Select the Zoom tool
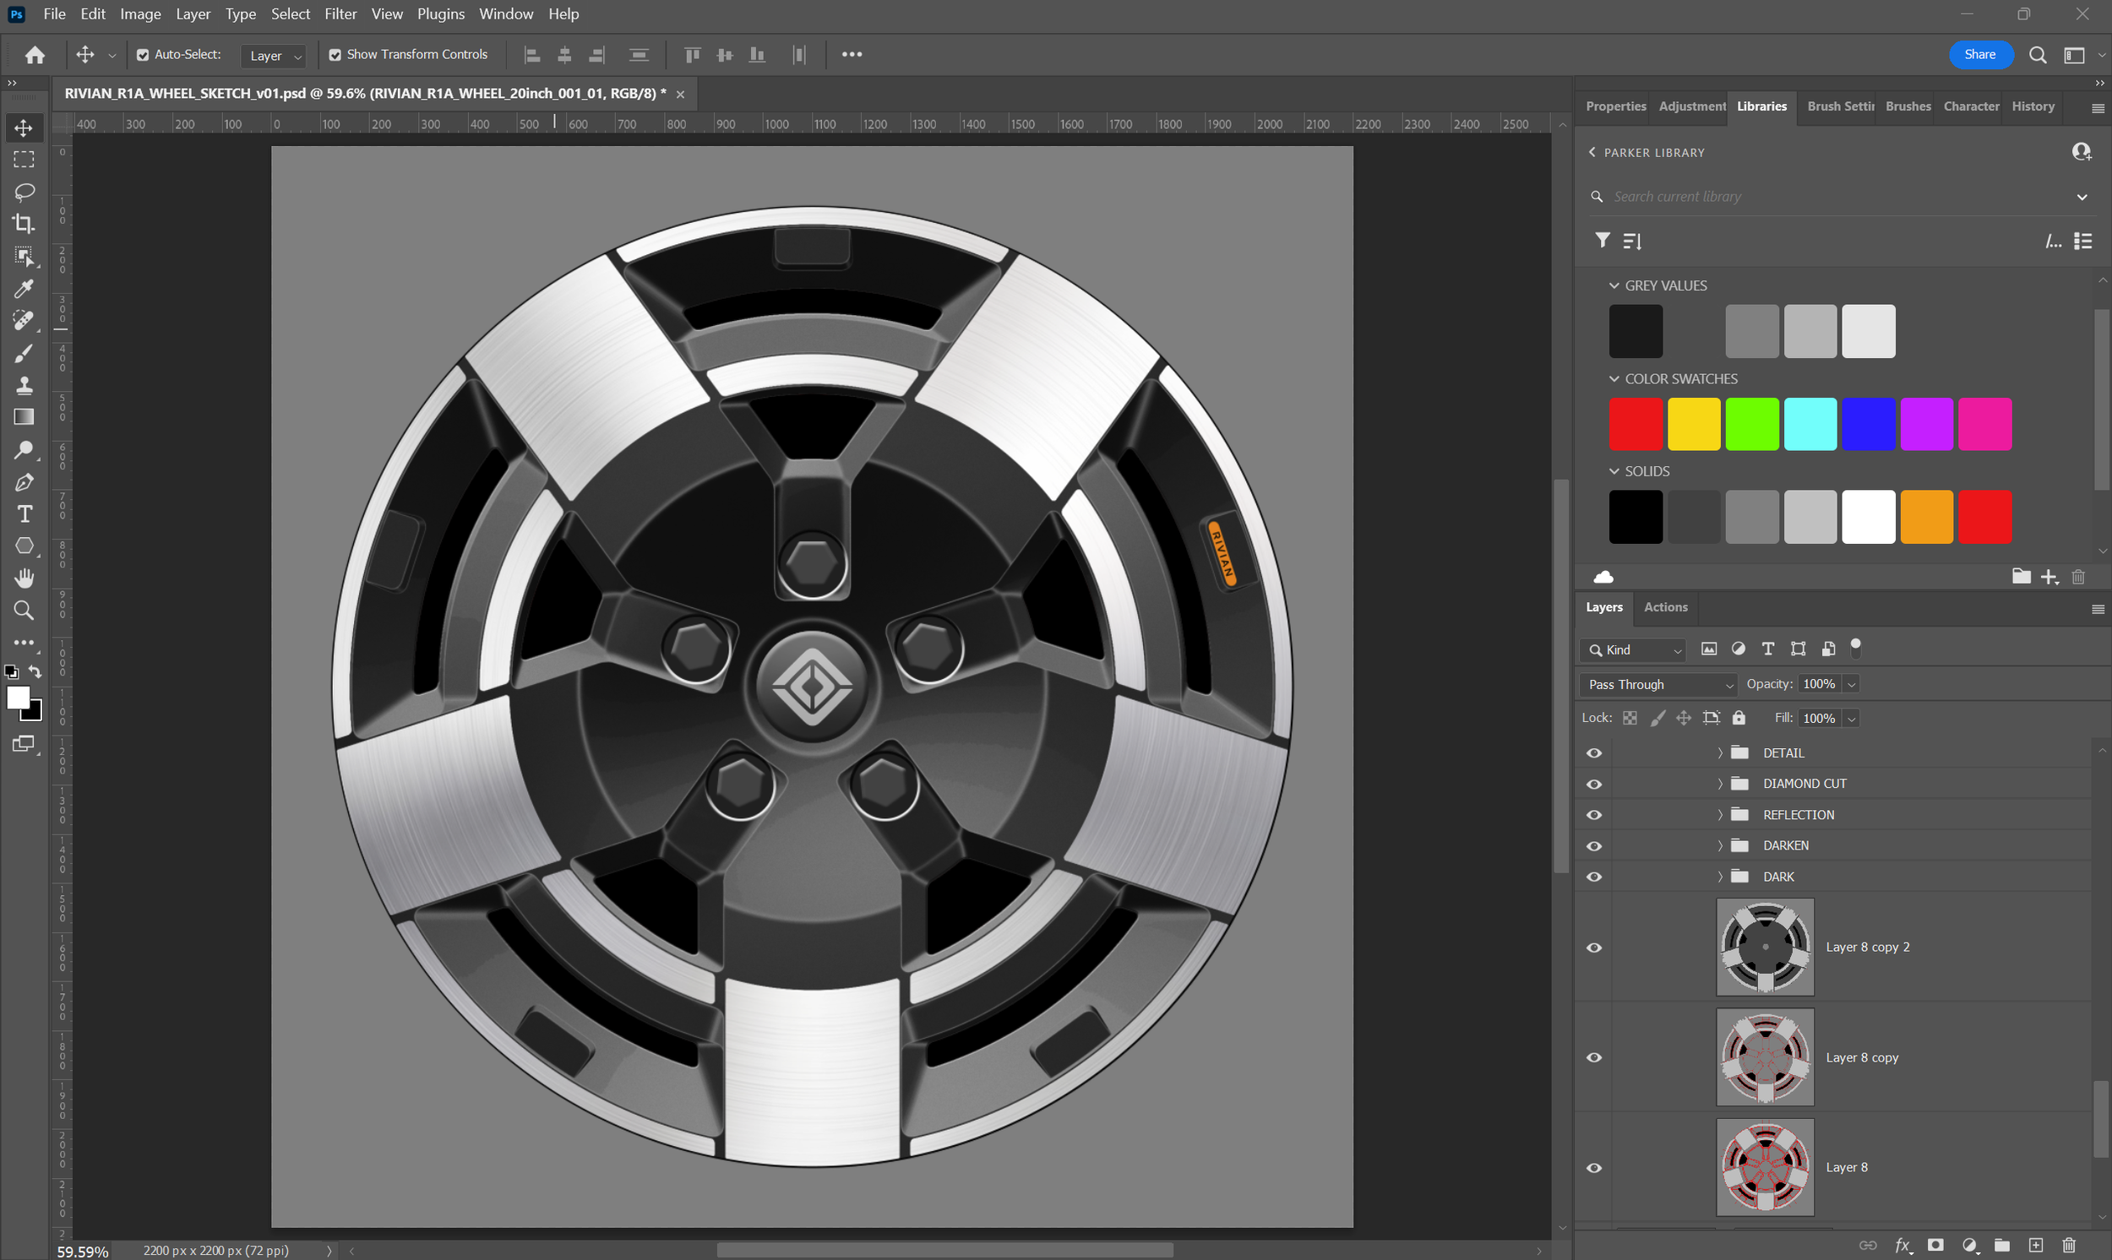2112x1260 pixels. [x=24, y=611]
